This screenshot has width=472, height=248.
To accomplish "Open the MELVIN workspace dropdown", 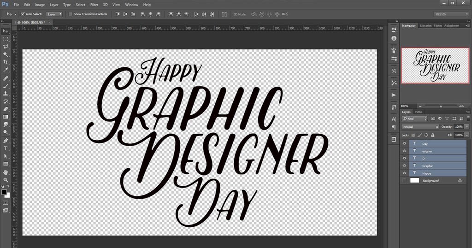I will click(x=451, y=14).
